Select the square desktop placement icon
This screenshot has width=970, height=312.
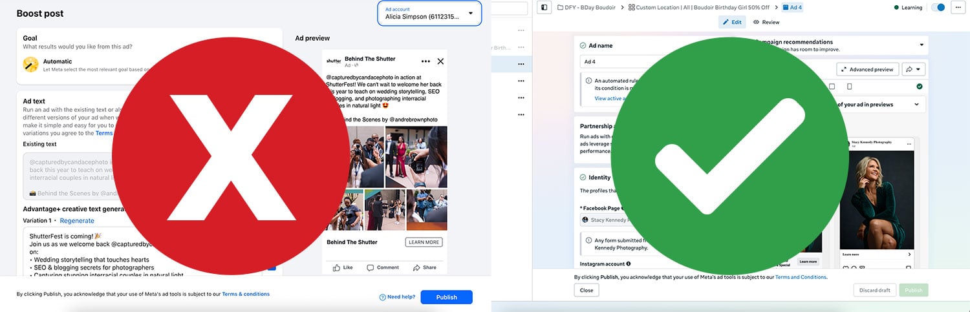[832, 86]
